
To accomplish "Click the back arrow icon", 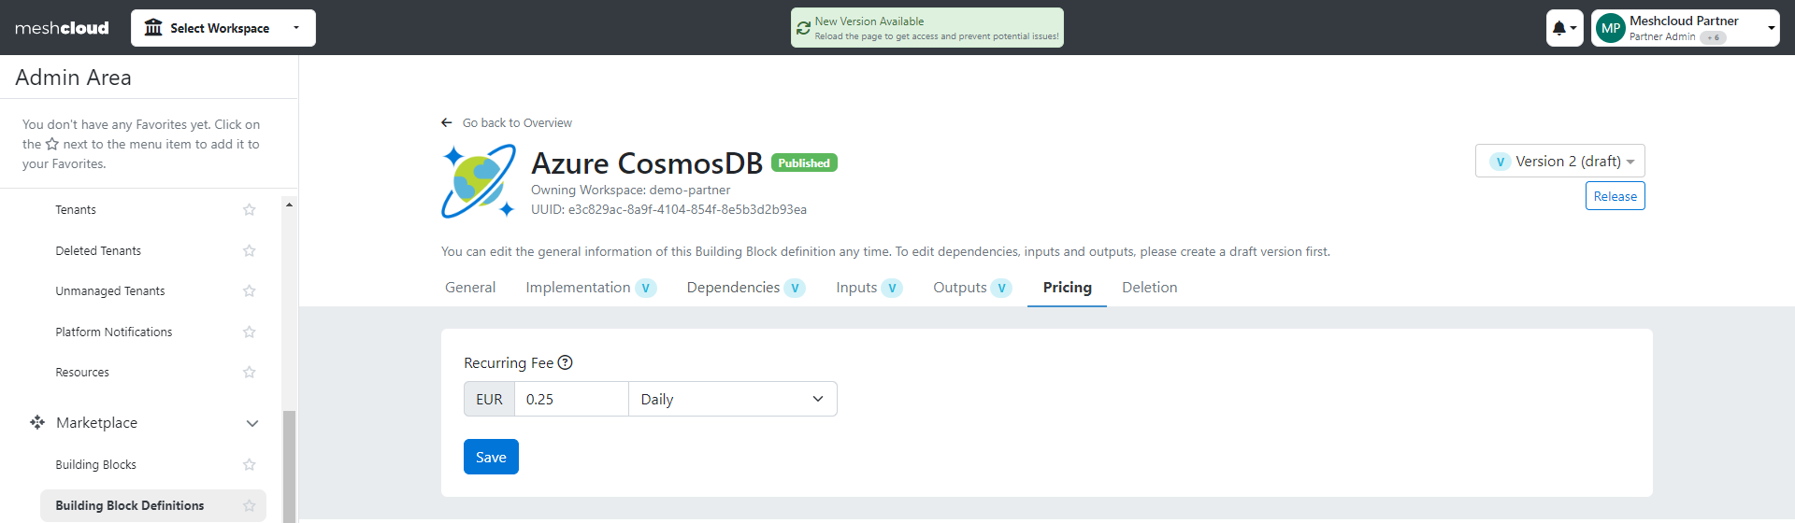I will [447, 122].
